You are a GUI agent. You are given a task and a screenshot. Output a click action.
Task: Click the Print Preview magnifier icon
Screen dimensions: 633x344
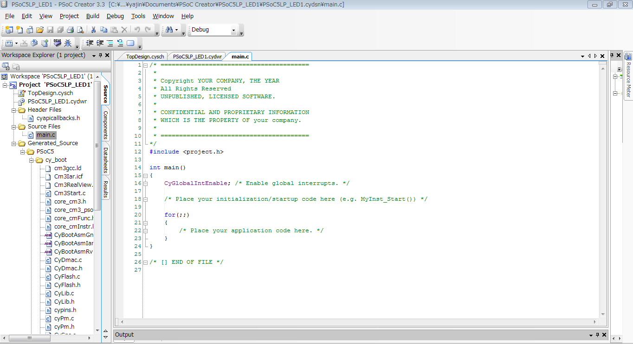click(x=80, y=30)
